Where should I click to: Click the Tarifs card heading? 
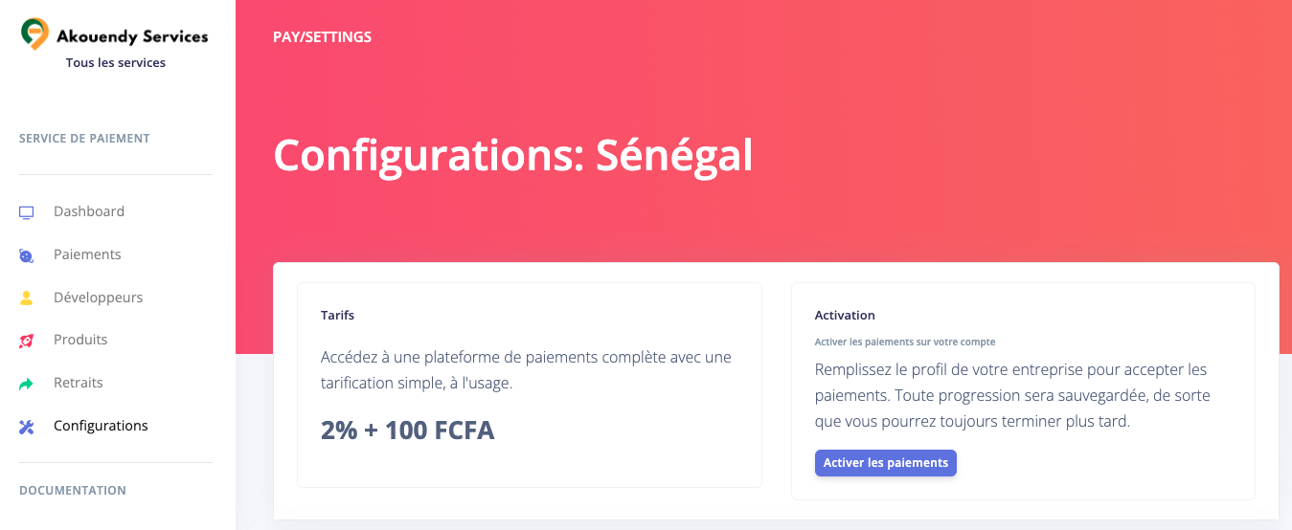338,315
